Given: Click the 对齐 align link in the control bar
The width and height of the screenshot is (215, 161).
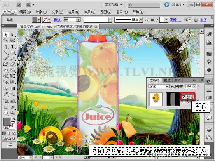Looking at the screenshot, I should coord(203,20).
